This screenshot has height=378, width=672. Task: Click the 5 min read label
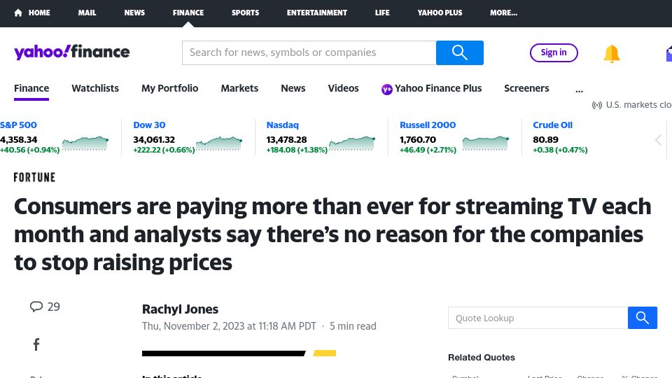pos(353,326)
